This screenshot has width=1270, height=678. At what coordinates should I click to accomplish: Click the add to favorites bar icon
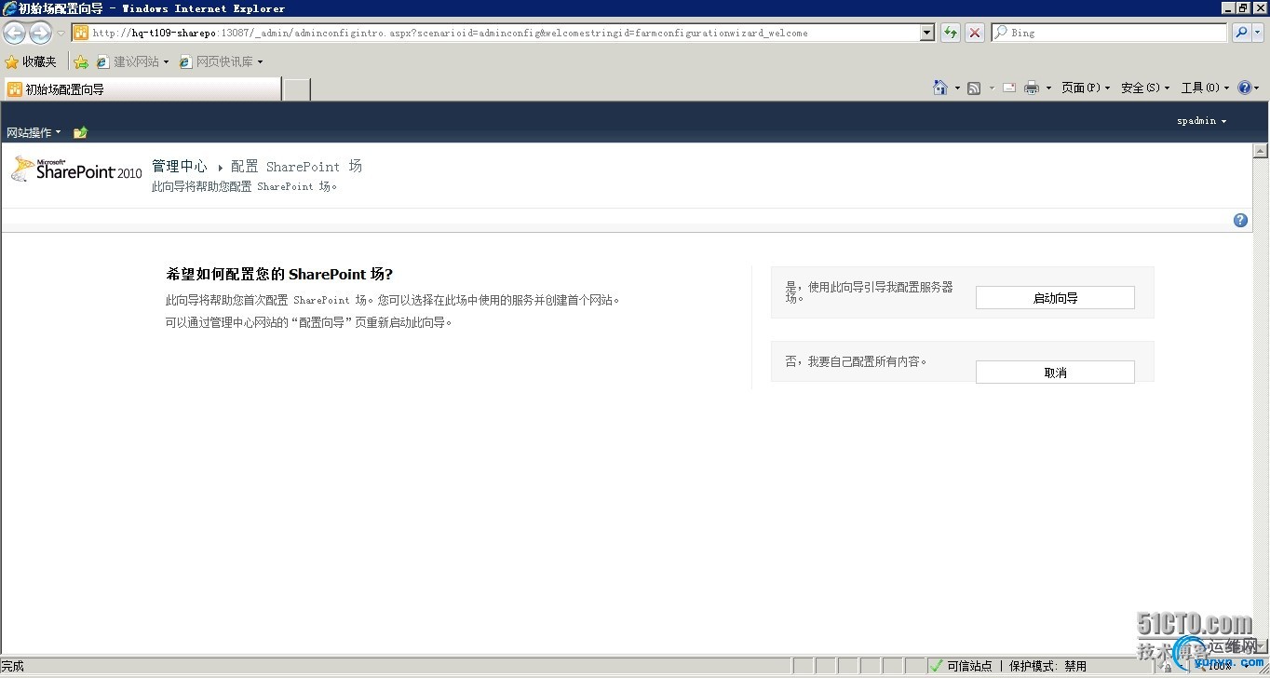pos(81,61)
